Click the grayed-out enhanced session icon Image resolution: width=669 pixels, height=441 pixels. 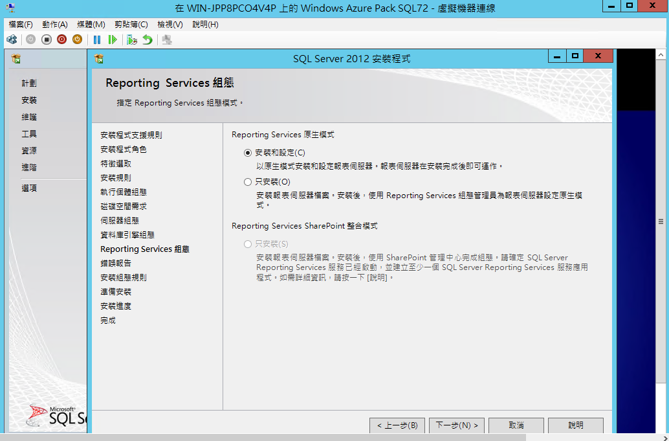click(167, 40)
